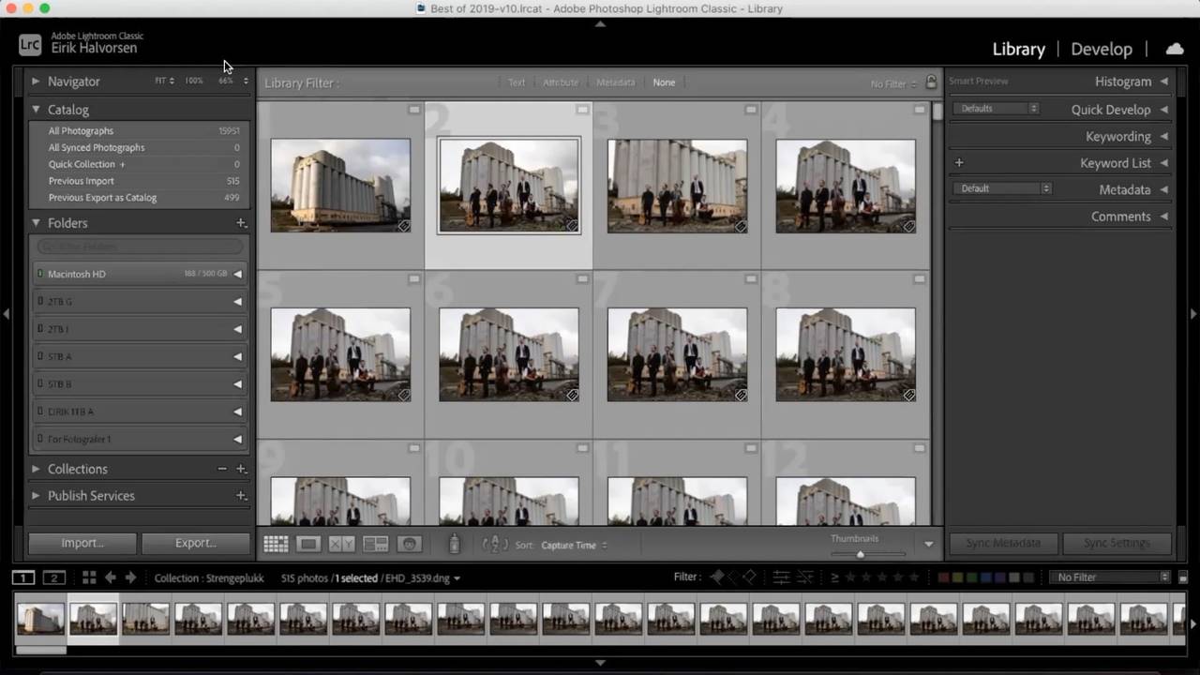Screen dimensions: 1200x675
Task: Open the Capture Time sort dropdown
Action: tap(574, 545)
